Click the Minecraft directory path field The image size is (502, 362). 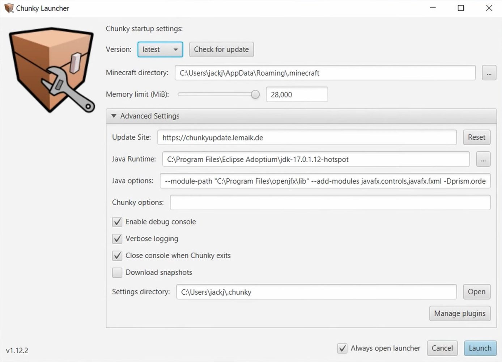point(325,73)
